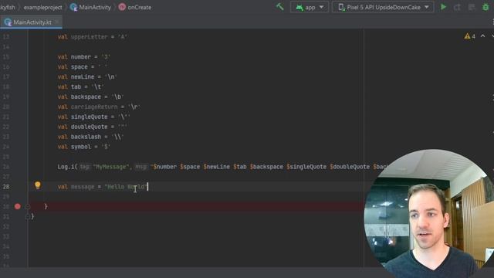
Task: Click the 'val backspace' declaration
Action: (x=91, y=97)
